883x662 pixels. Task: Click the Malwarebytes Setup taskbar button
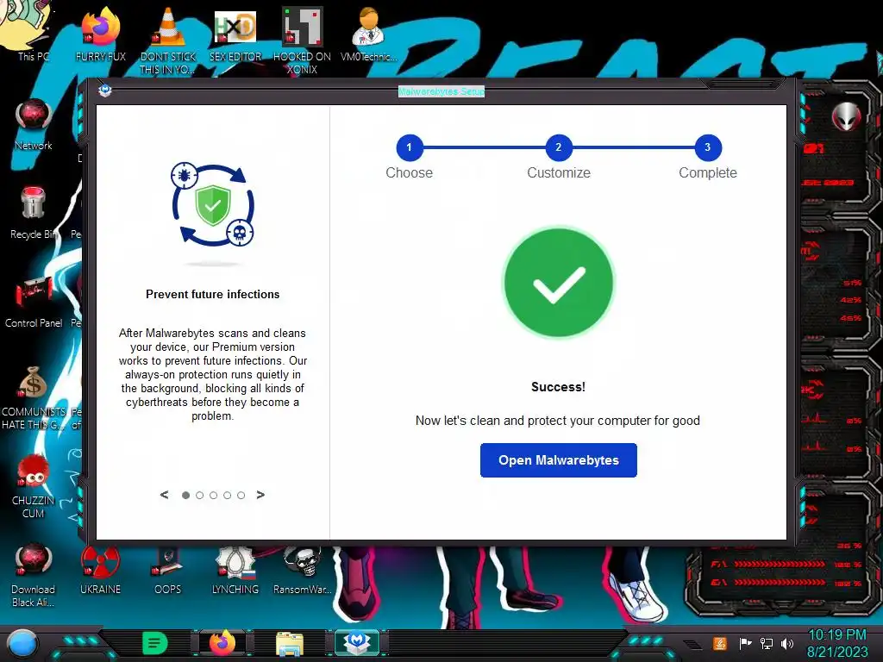[356, 643]
